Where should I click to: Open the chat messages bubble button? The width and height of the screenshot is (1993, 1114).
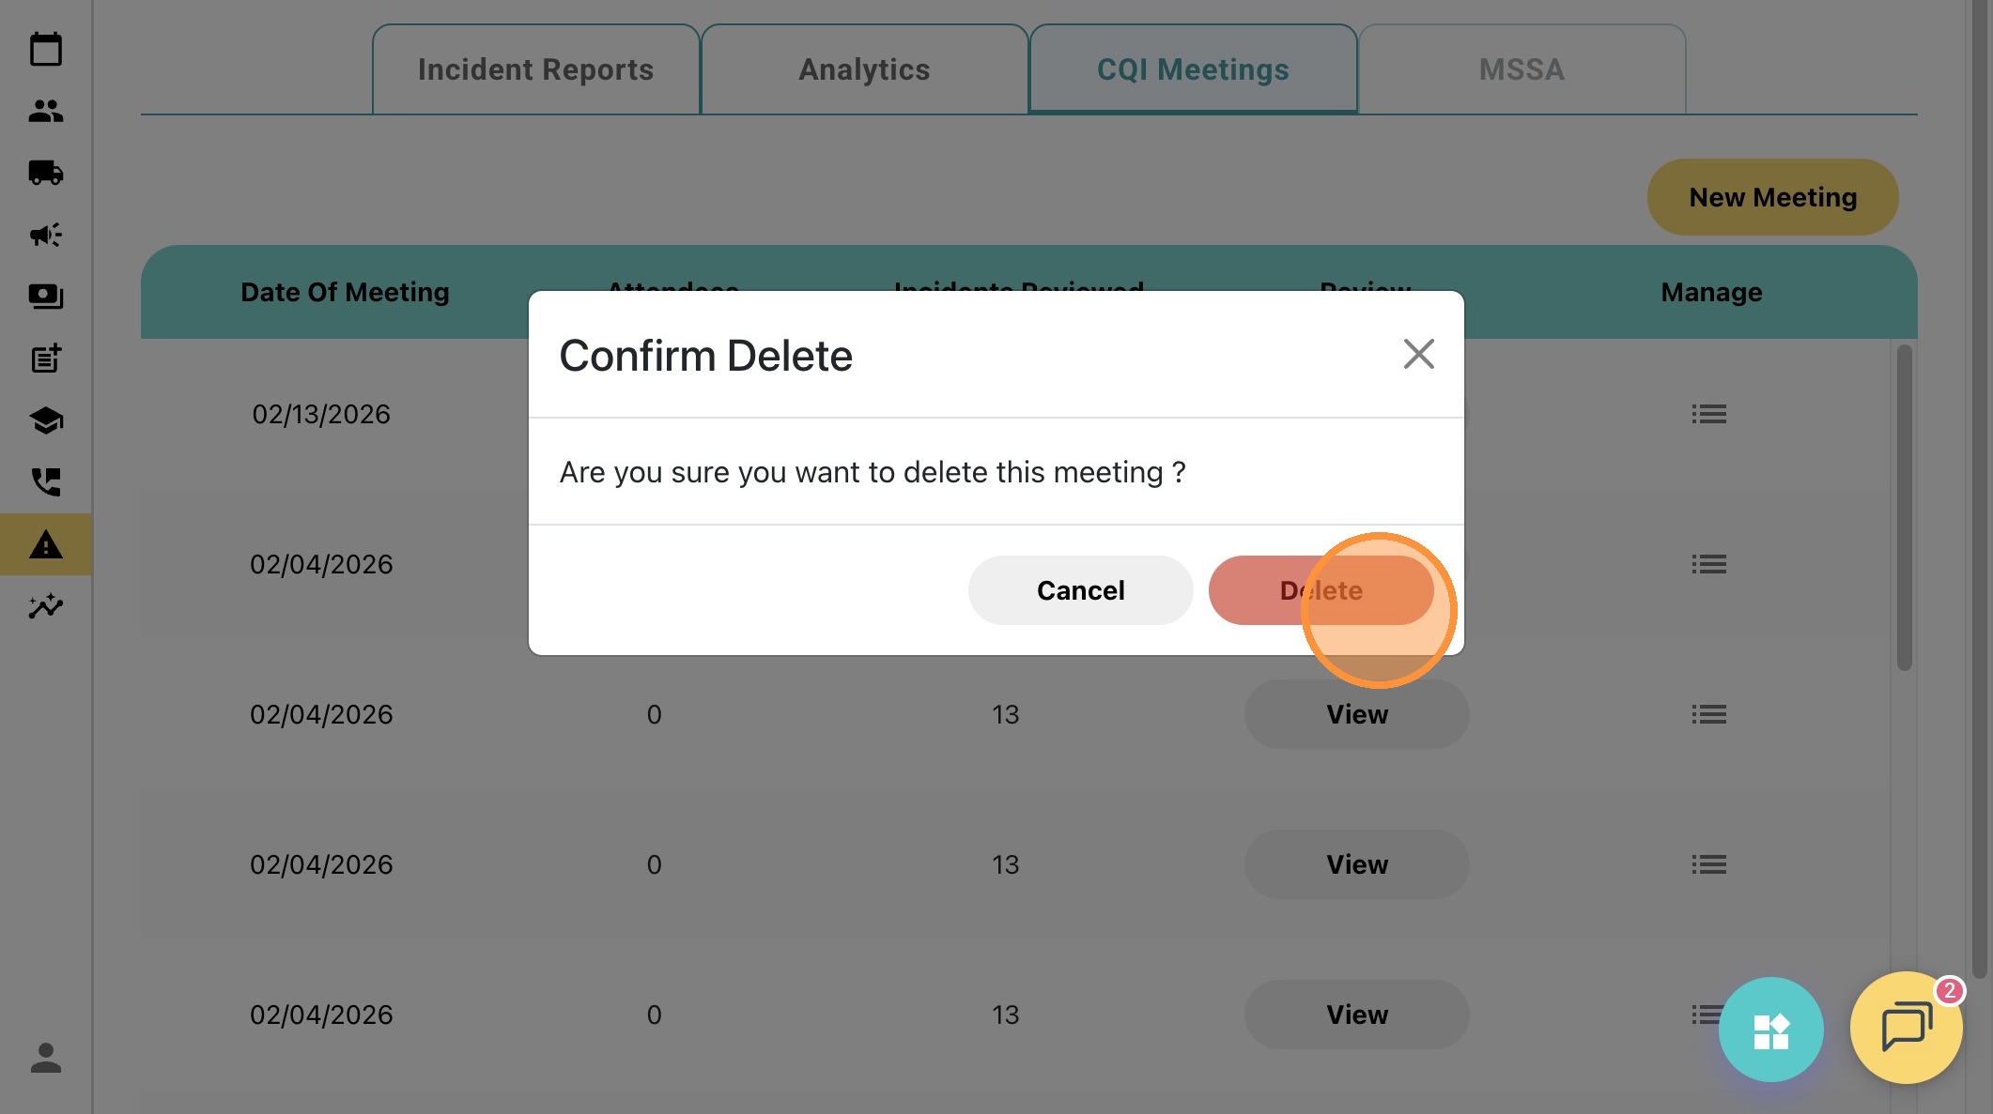pos(1906,1028)
